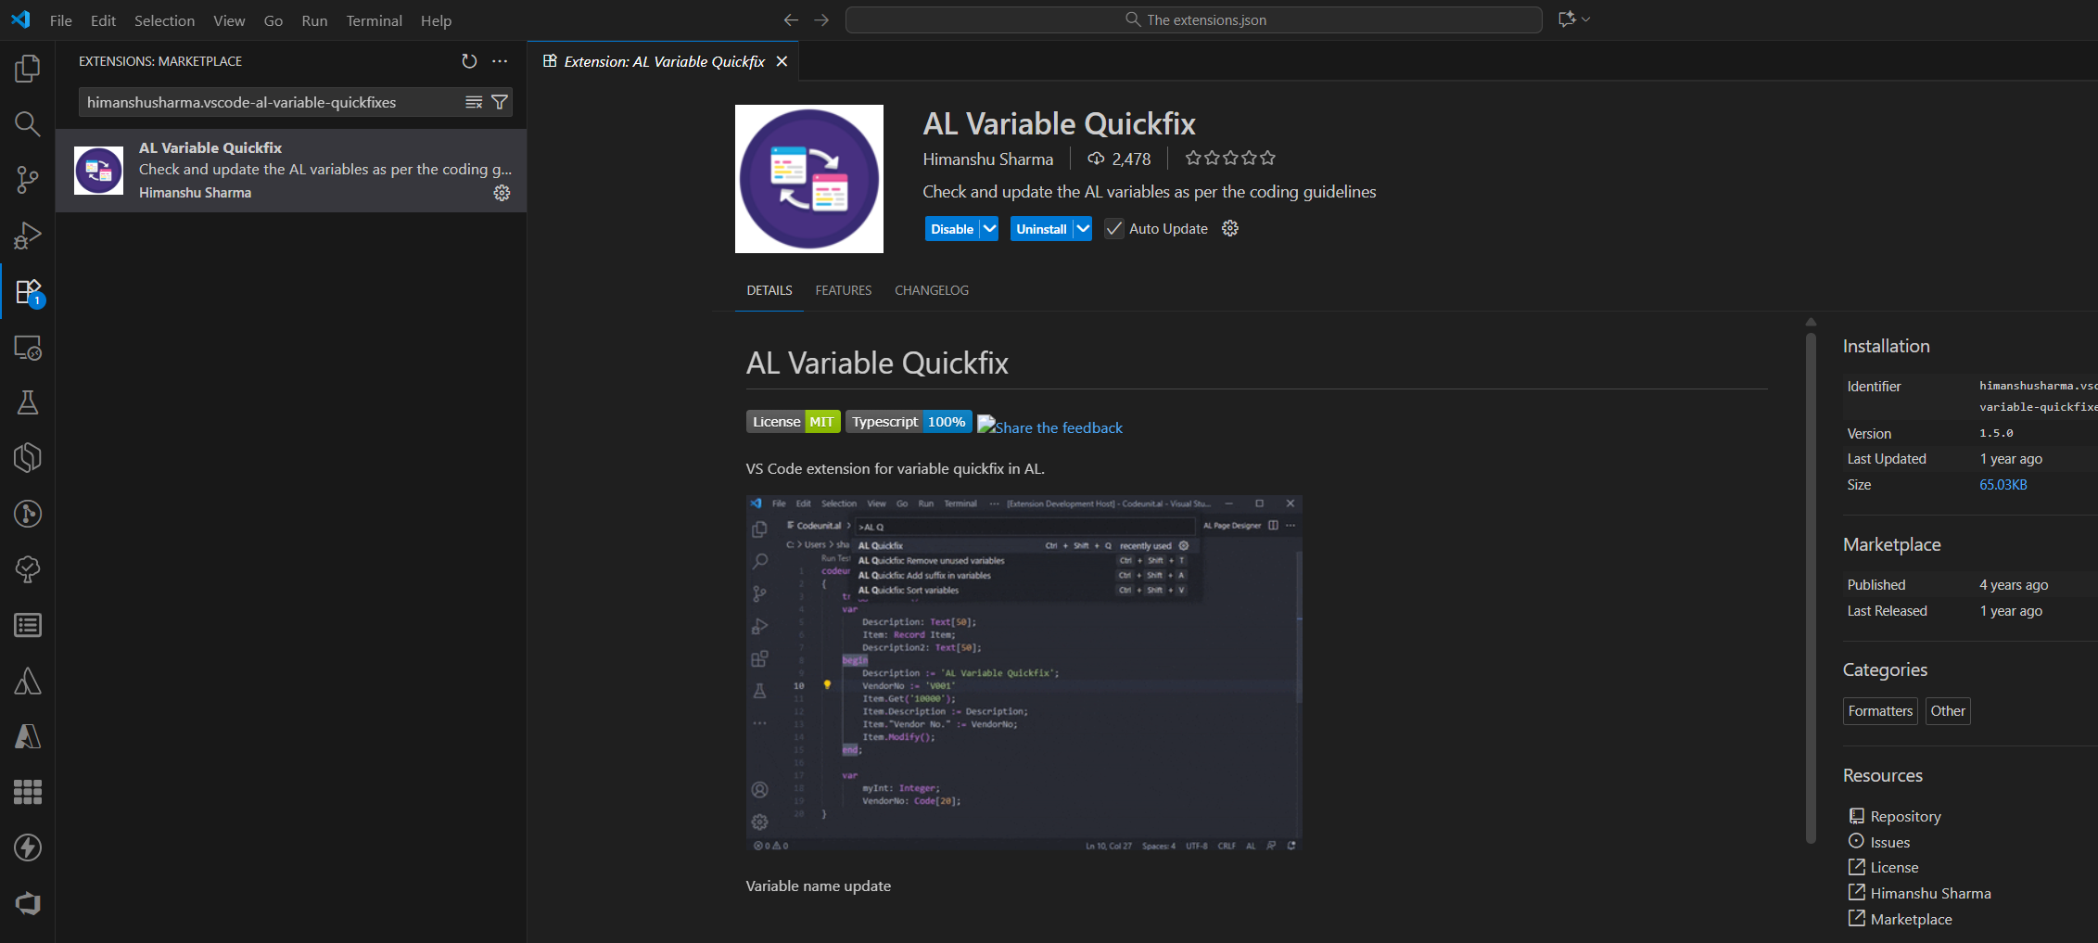2098x943 pixels.
Task: Toggle the Auto Update checkbox
Action: [x=1113, y=229]
